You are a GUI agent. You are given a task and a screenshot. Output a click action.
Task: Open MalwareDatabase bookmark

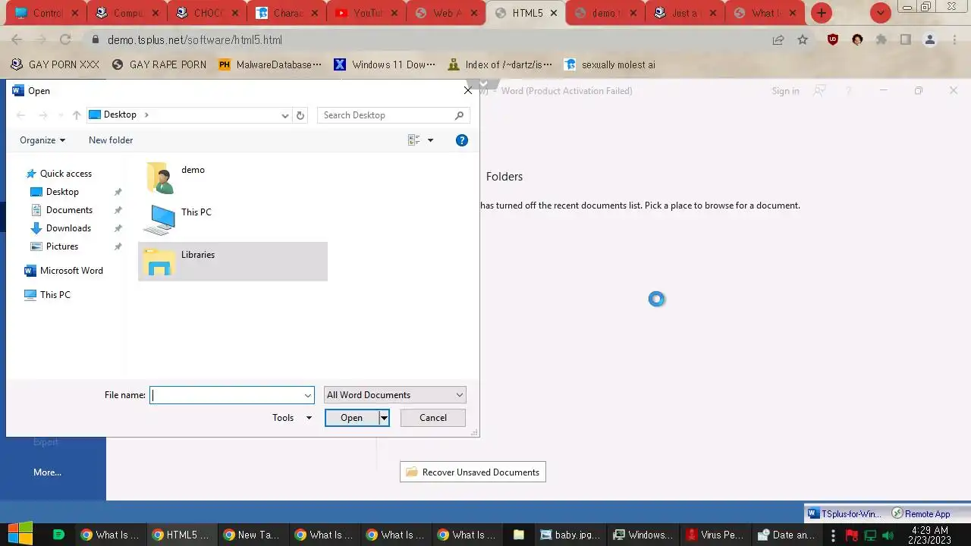(269, 65)
